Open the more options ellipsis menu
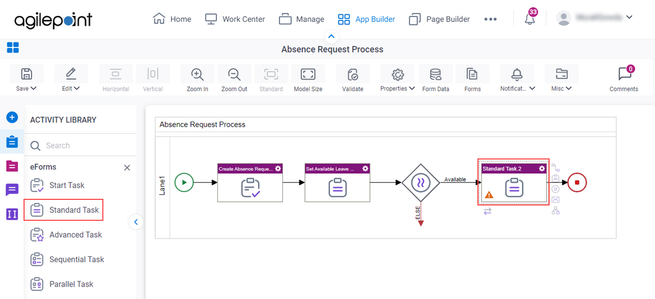Viewport: 655px width, 299px height. coord(490,19)
